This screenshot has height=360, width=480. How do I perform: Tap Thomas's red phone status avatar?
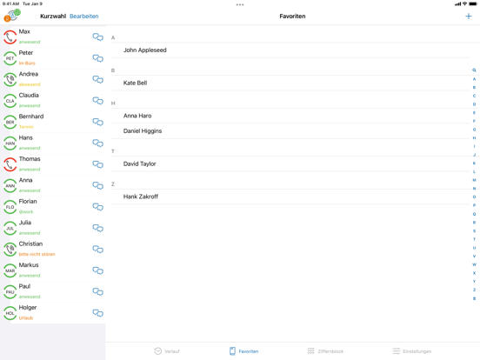pyautogui.click(x=10, y=164)
